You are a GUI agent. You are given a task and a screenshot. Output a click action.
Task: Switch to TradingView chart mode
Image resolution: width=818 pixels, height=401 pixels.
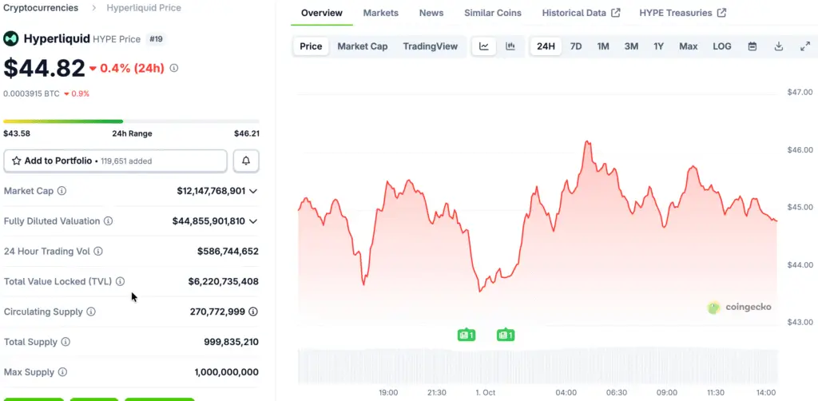click(x=430, y=46)
